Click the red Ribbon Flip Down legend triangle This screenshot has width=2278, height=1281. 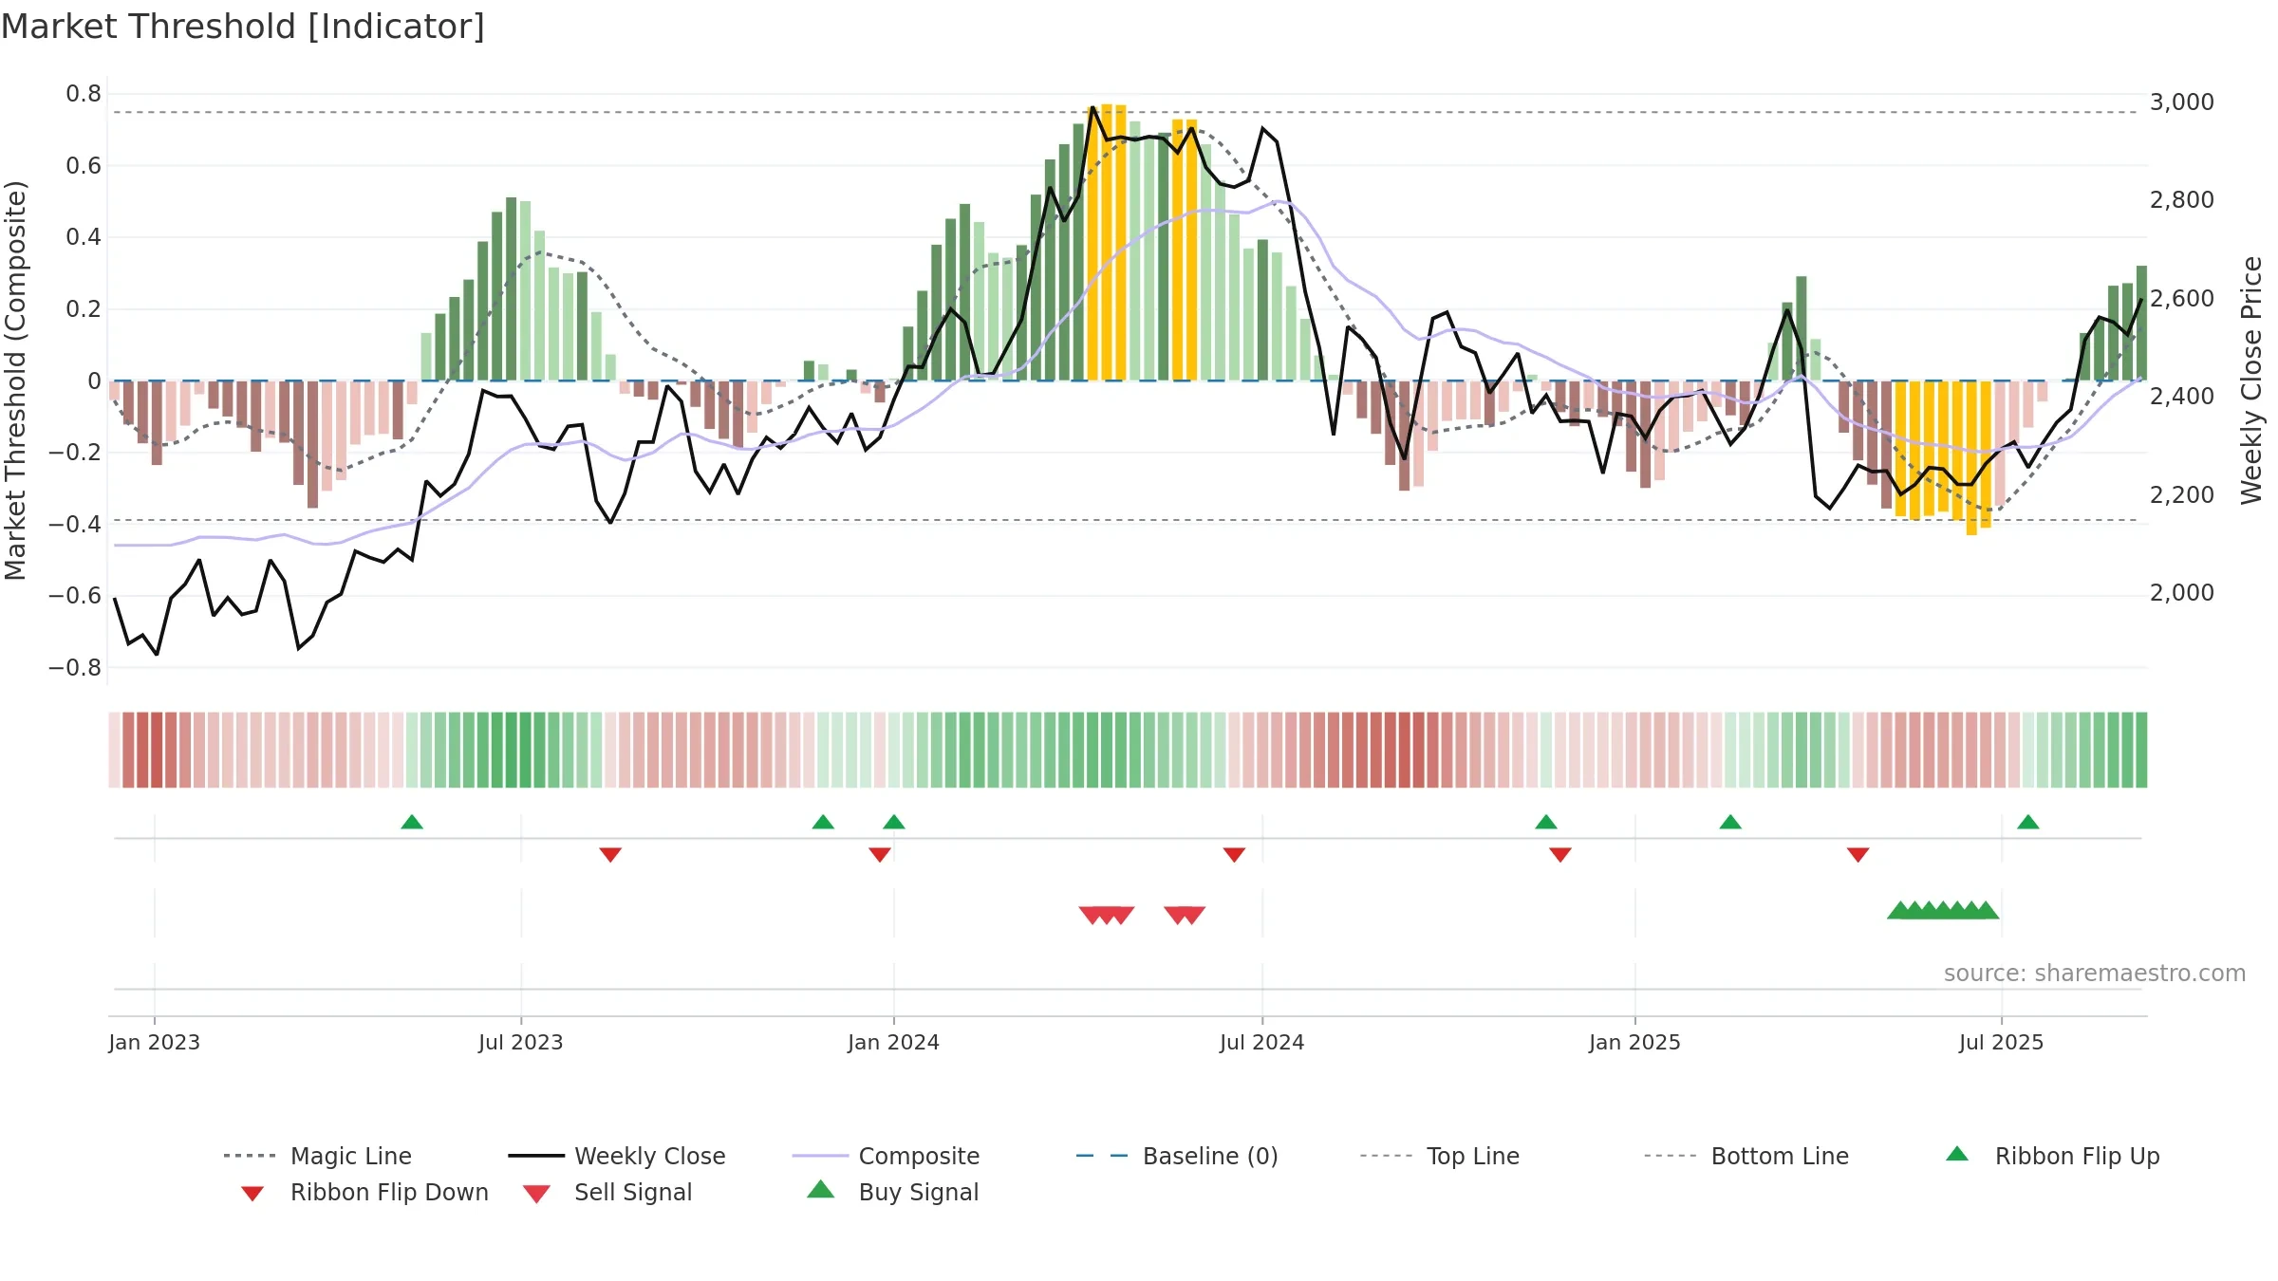coord(252,1194)
